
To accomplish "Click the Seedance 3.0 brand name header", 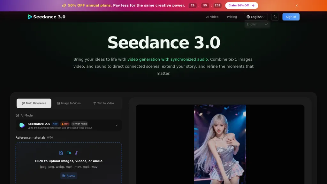I will (x=49, y=17).
